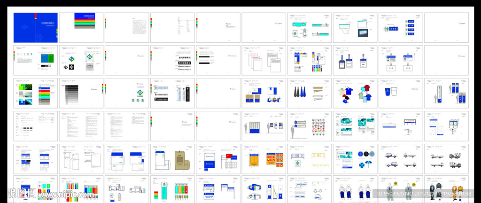Select the men's grey suits page
Viewport: 481px width, 203px height.
pyautogui.click(x=401, y=189)
